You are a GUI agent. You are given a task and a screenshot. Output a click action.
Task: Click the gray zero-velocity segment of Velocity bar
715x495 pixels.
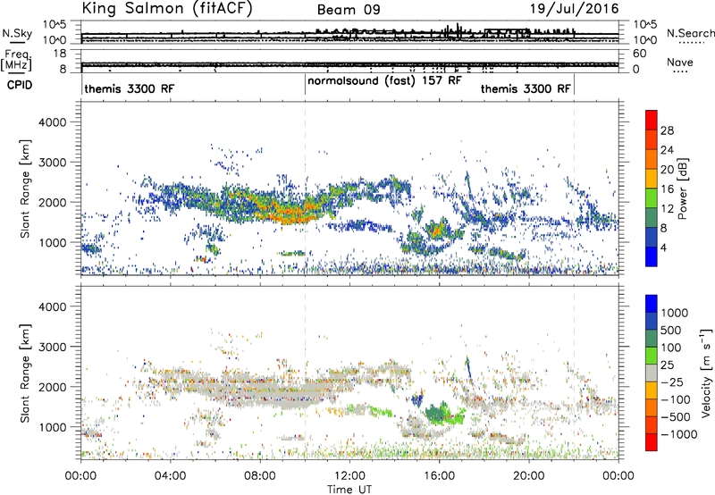(x=652, y=373)
